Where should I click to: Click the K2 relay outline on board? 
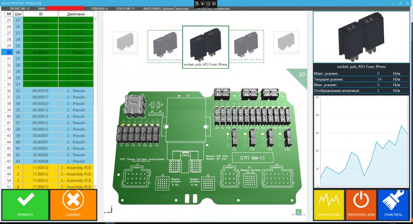click(186, 119)
